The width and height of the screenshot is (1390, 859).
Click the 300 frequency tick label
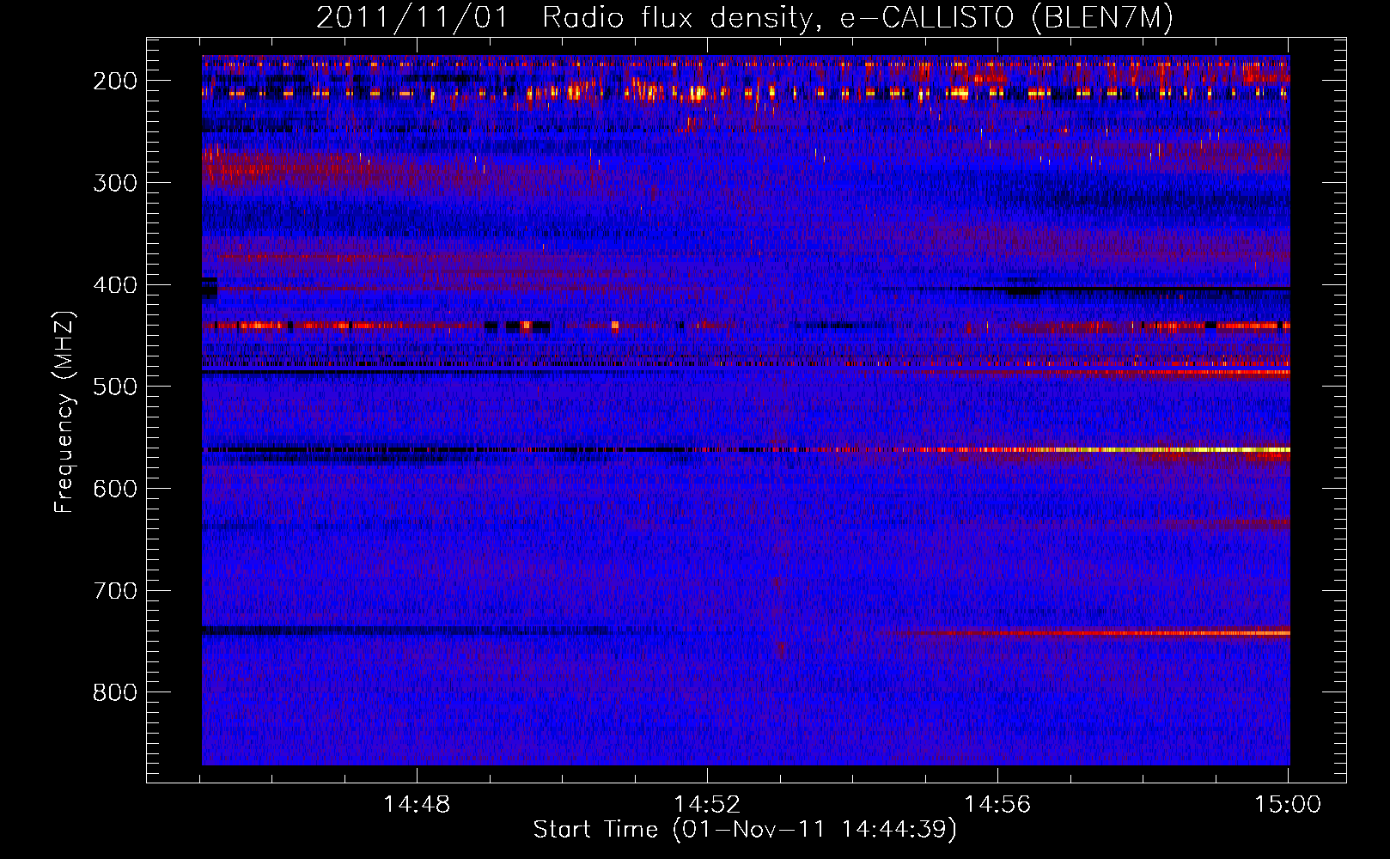114,182
